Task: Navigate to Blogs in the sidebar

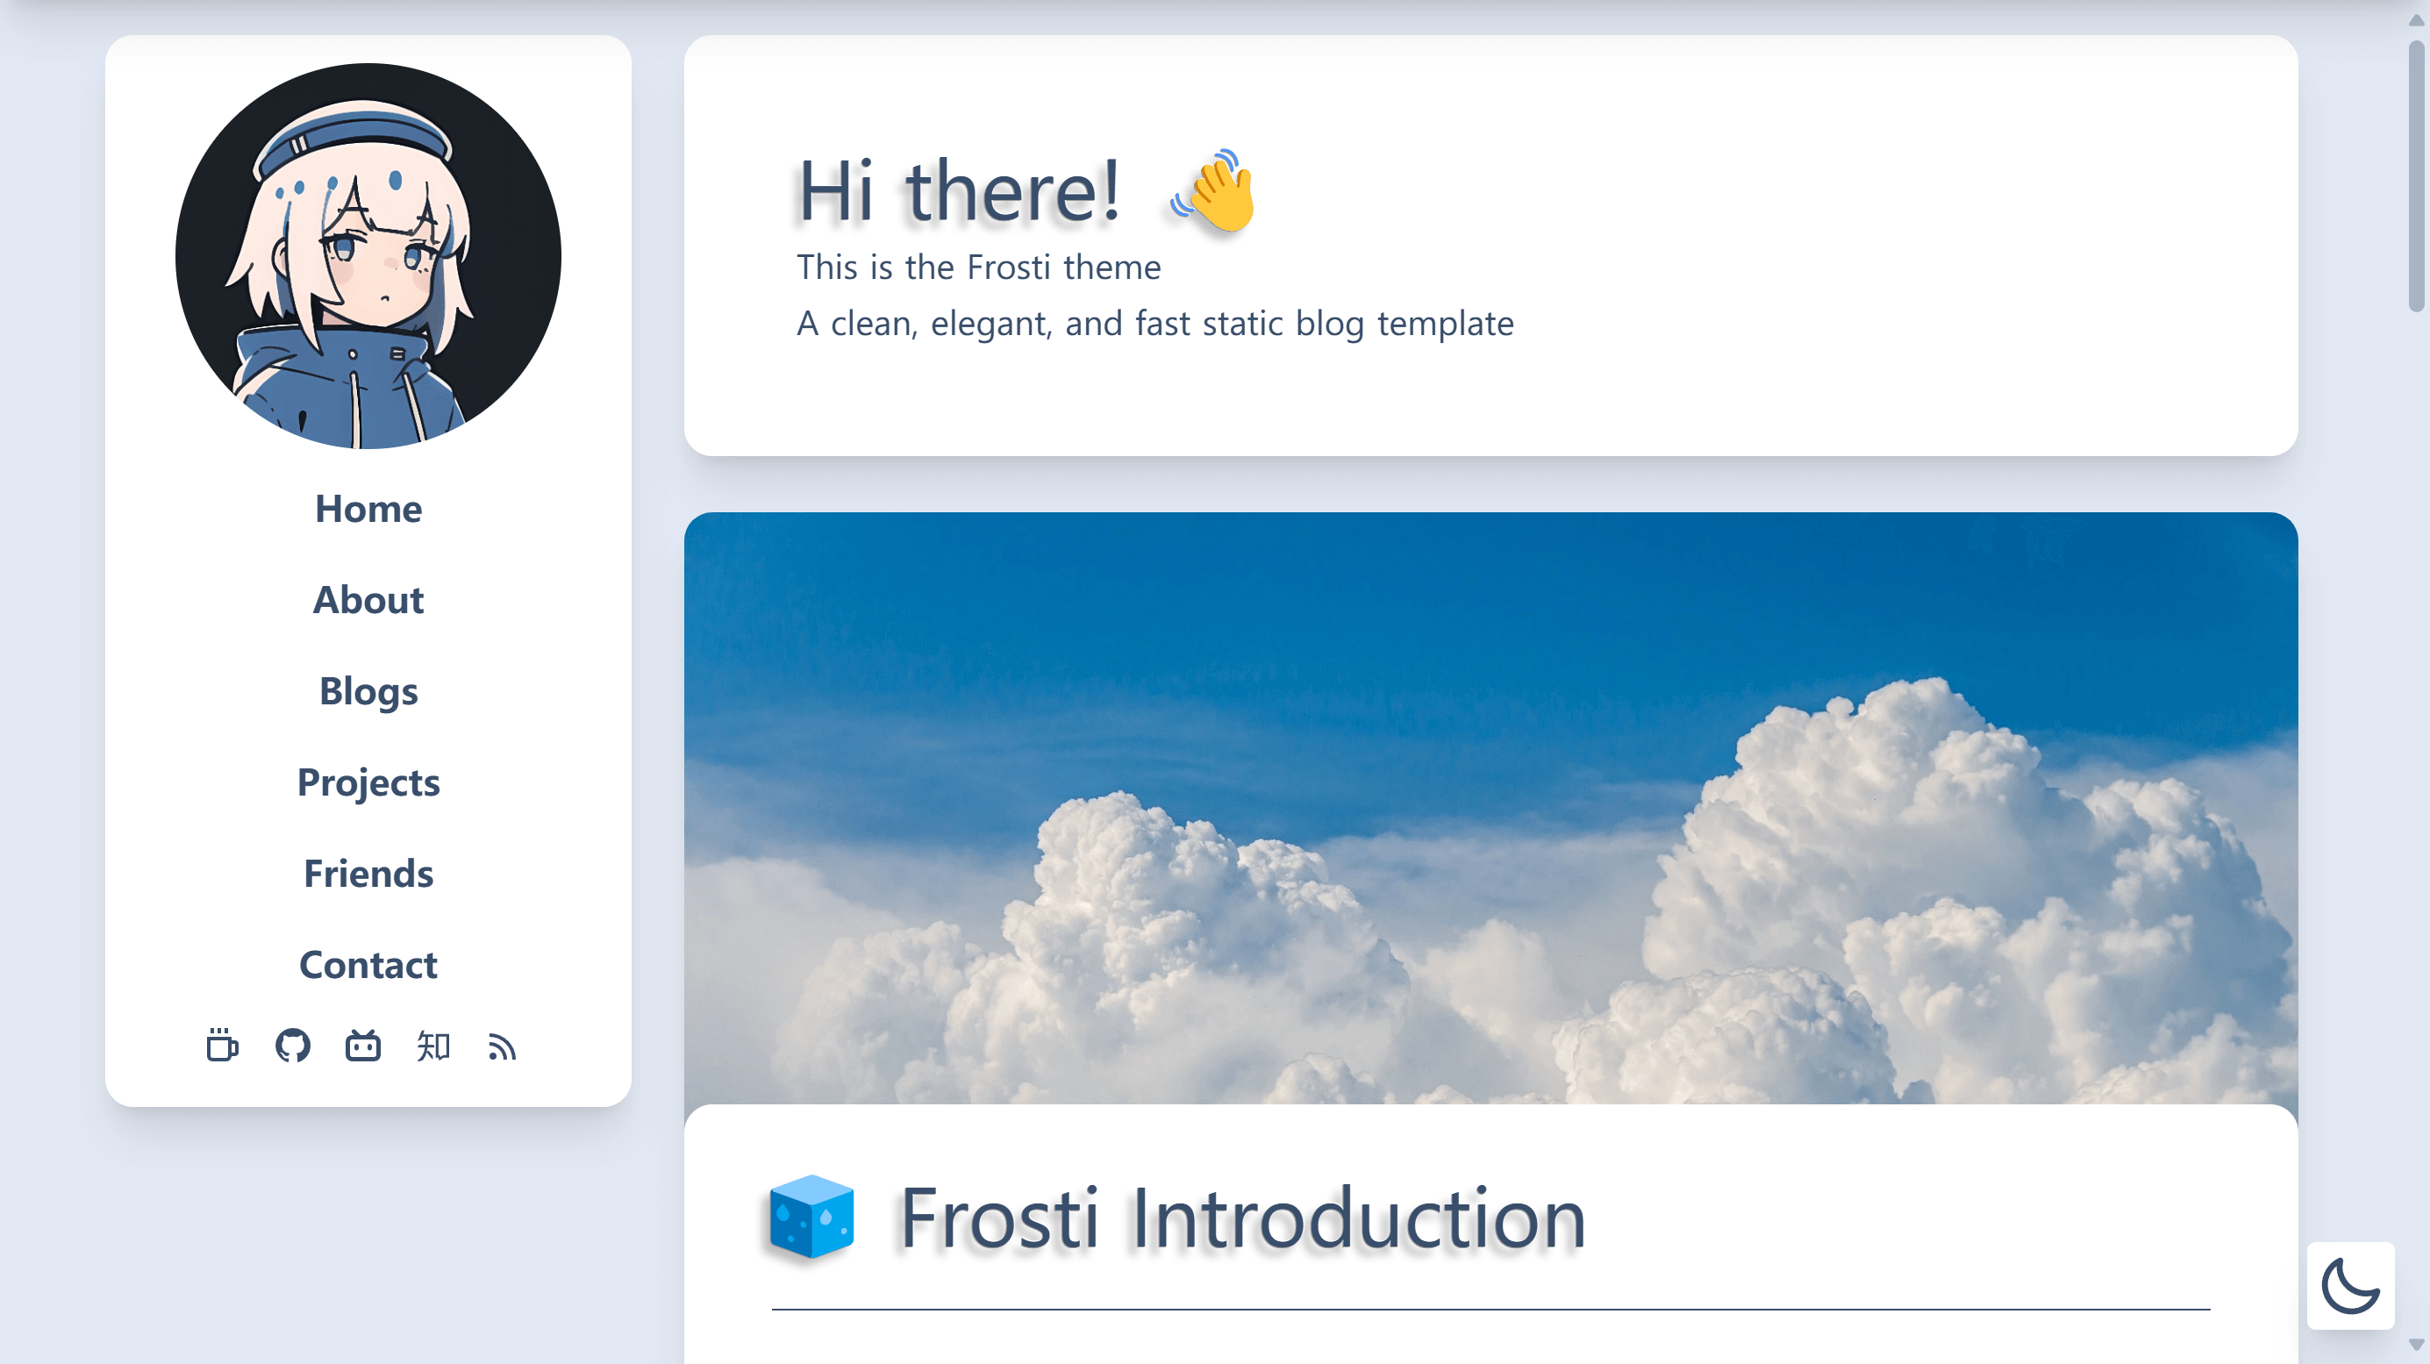Action: pyautogui.click(x=368, y=691)
